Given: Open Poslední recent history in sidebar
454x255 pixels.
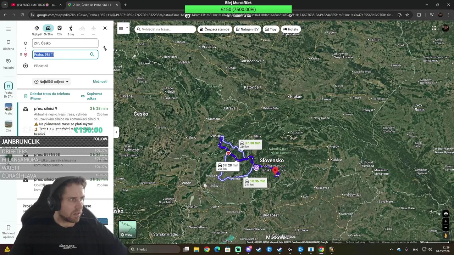Looking at the screenshot, I should (9, 64).
